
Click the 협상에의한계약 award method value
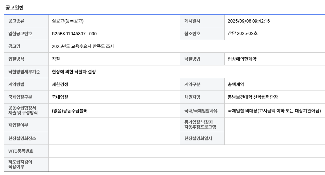click(242, 59)
